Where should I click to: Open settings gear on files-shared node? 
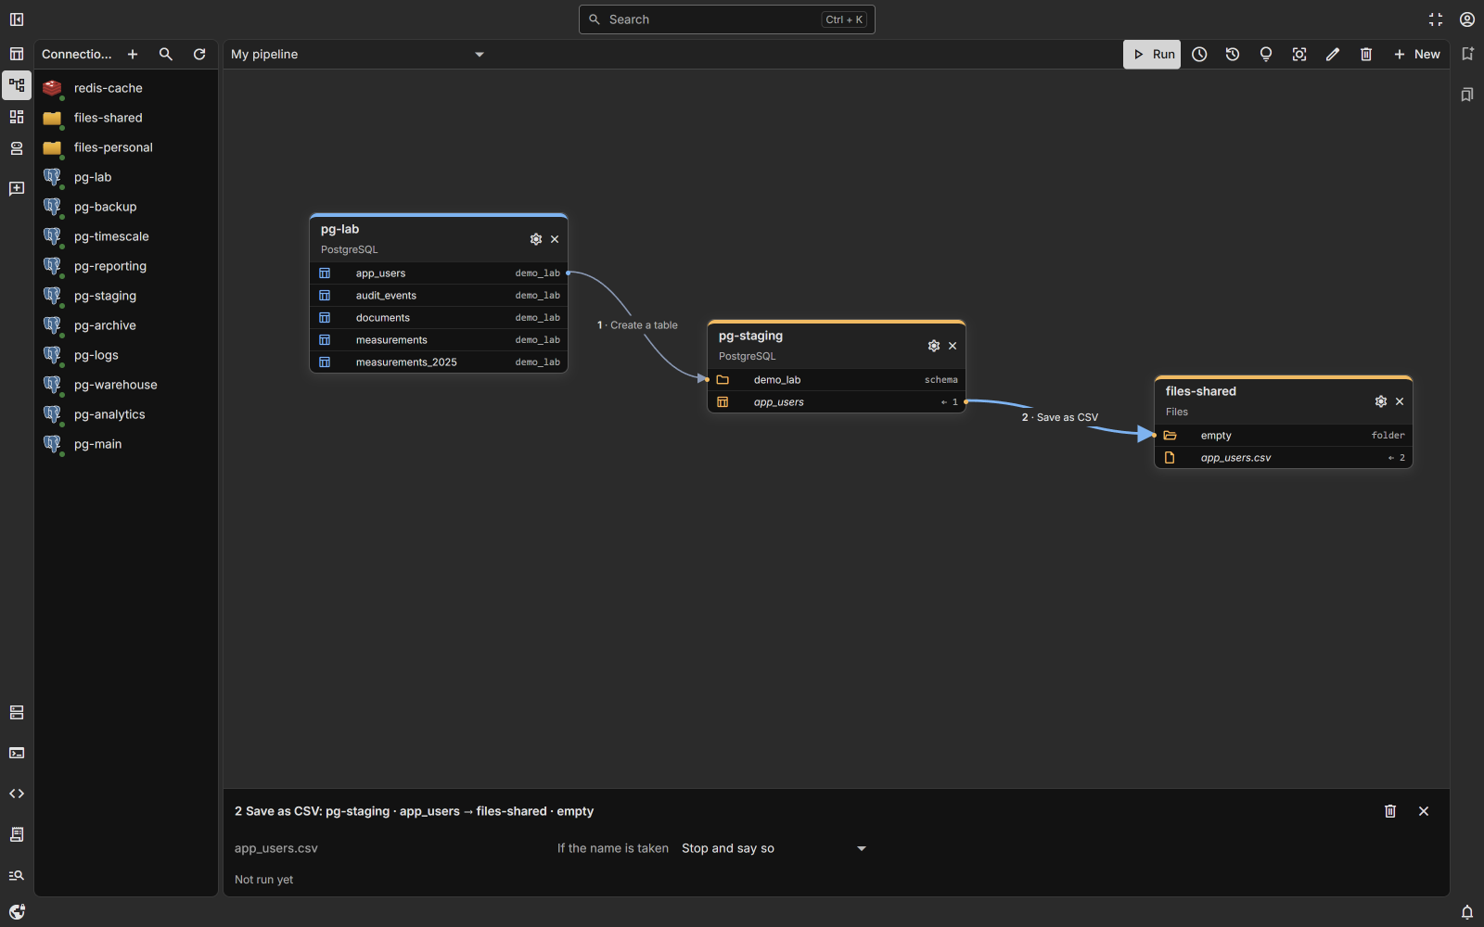pyautogui.click(x=1381, y=401)
